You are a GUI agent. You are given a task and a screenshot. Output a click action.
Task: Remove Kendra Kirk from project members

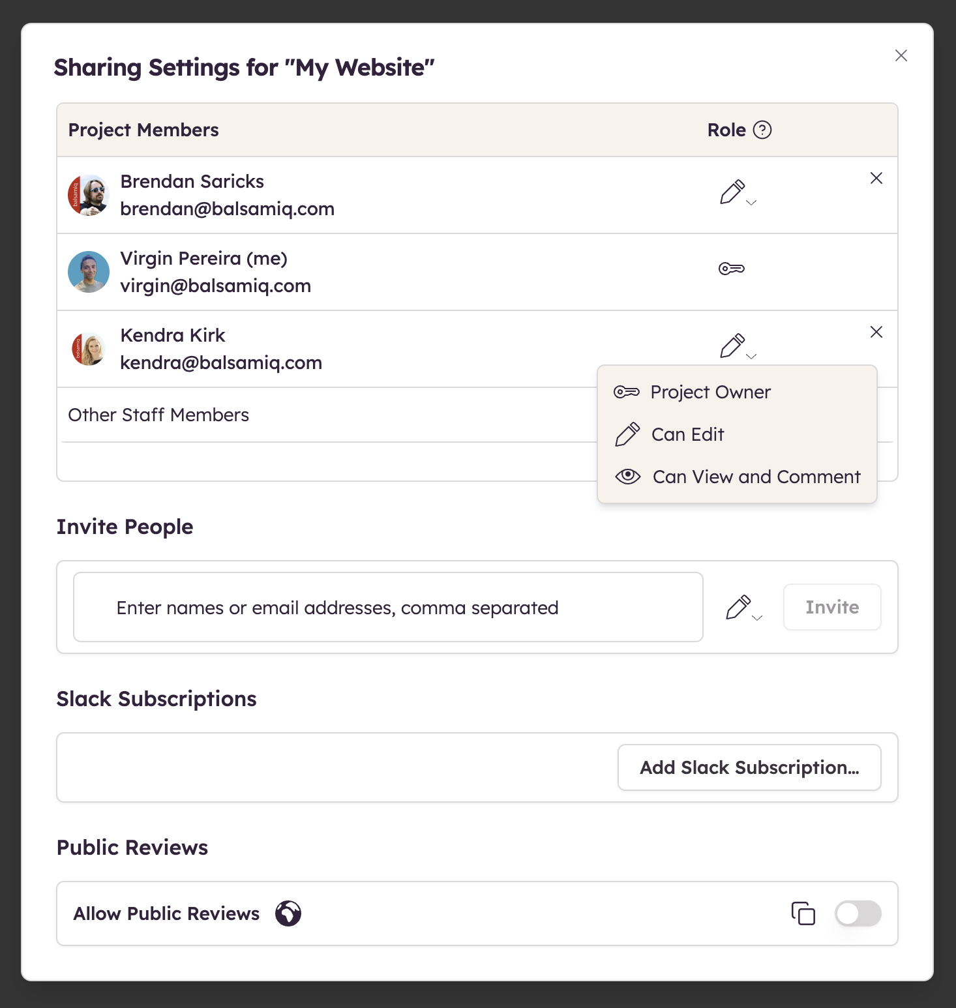pos(876,333)
